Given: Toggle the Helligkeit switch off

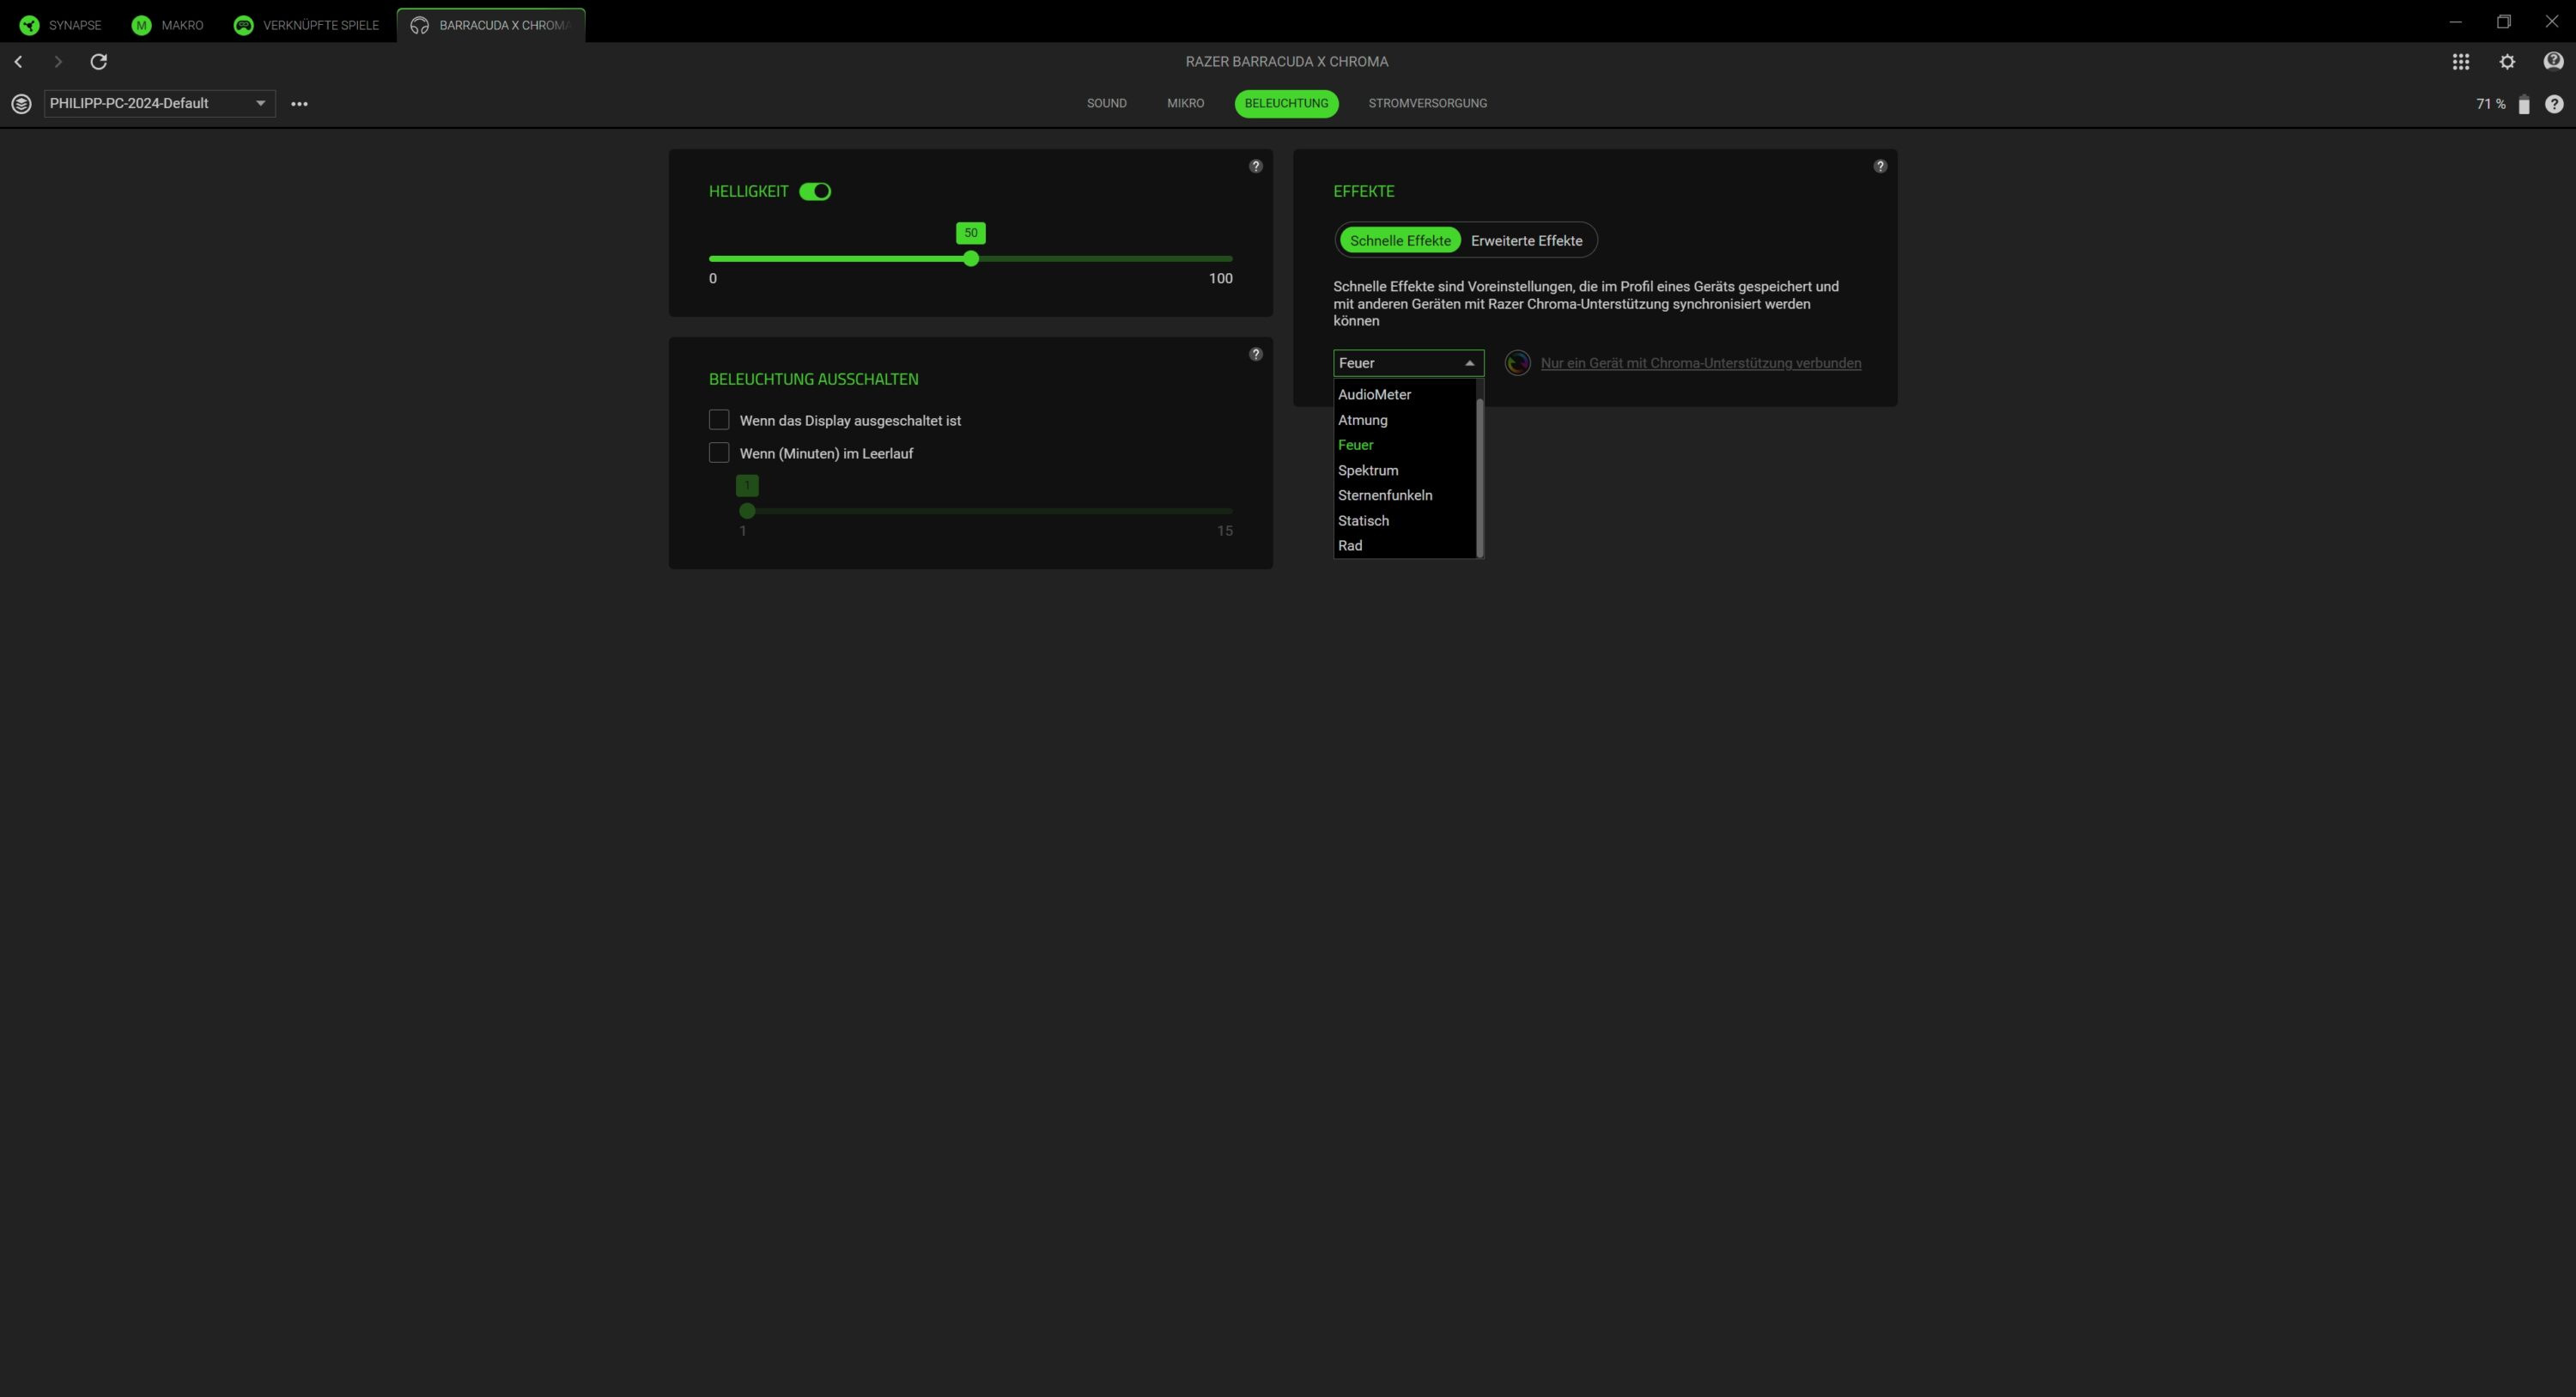Looking at the screenshot, I should [x=815, y=192].
